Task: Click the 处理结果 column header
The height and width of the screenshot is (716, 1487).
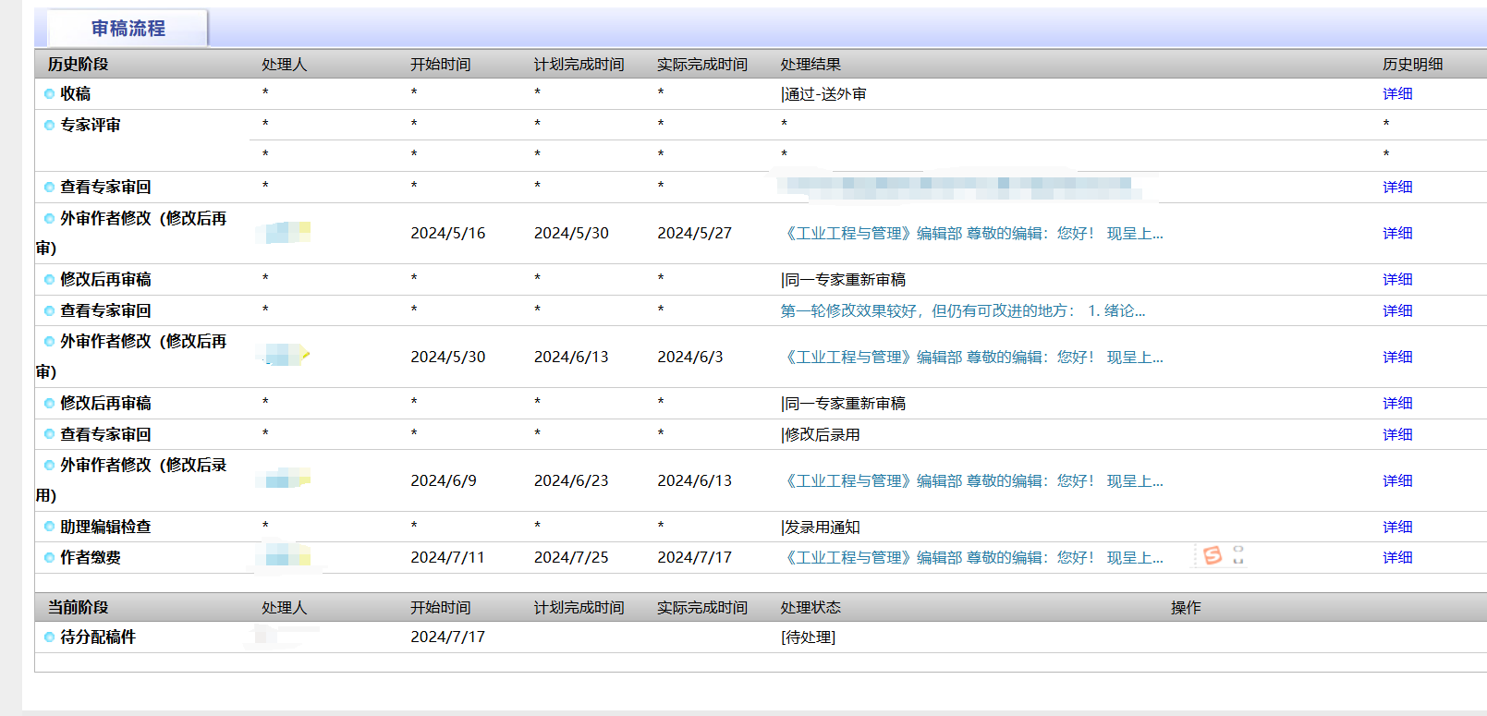Action: 811,65
